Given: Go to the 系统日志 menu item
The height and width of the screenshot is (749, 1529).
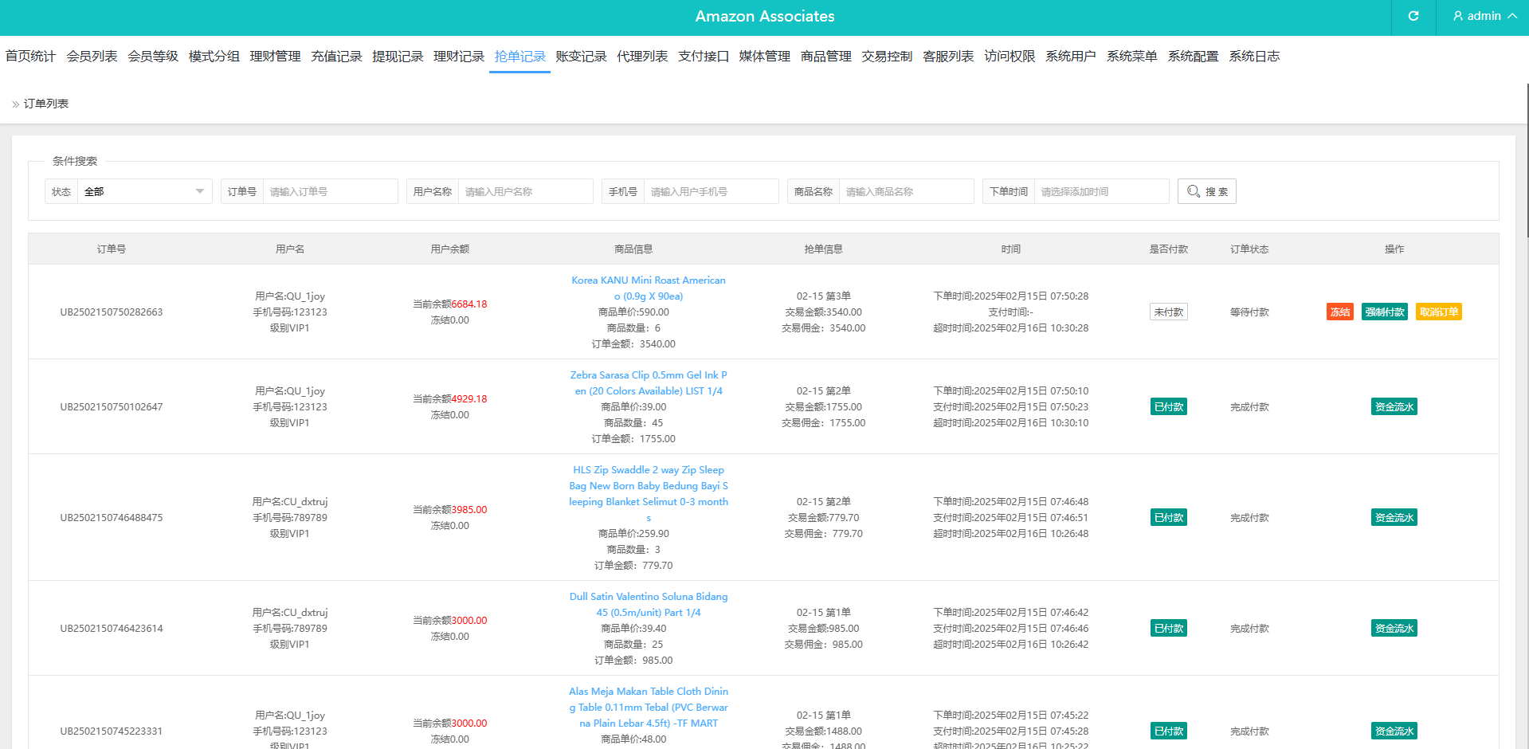Looking at the screenshot, I should (x=1253, y=57).
